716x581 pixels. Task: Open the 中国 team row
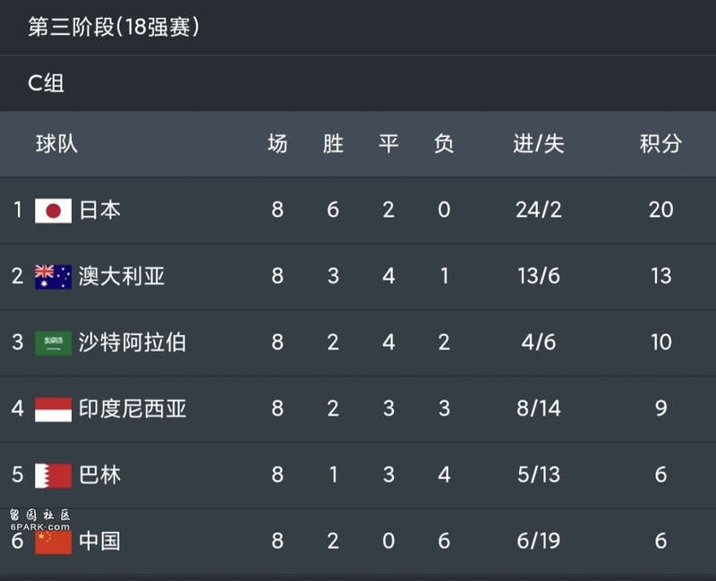pos(358,542)
